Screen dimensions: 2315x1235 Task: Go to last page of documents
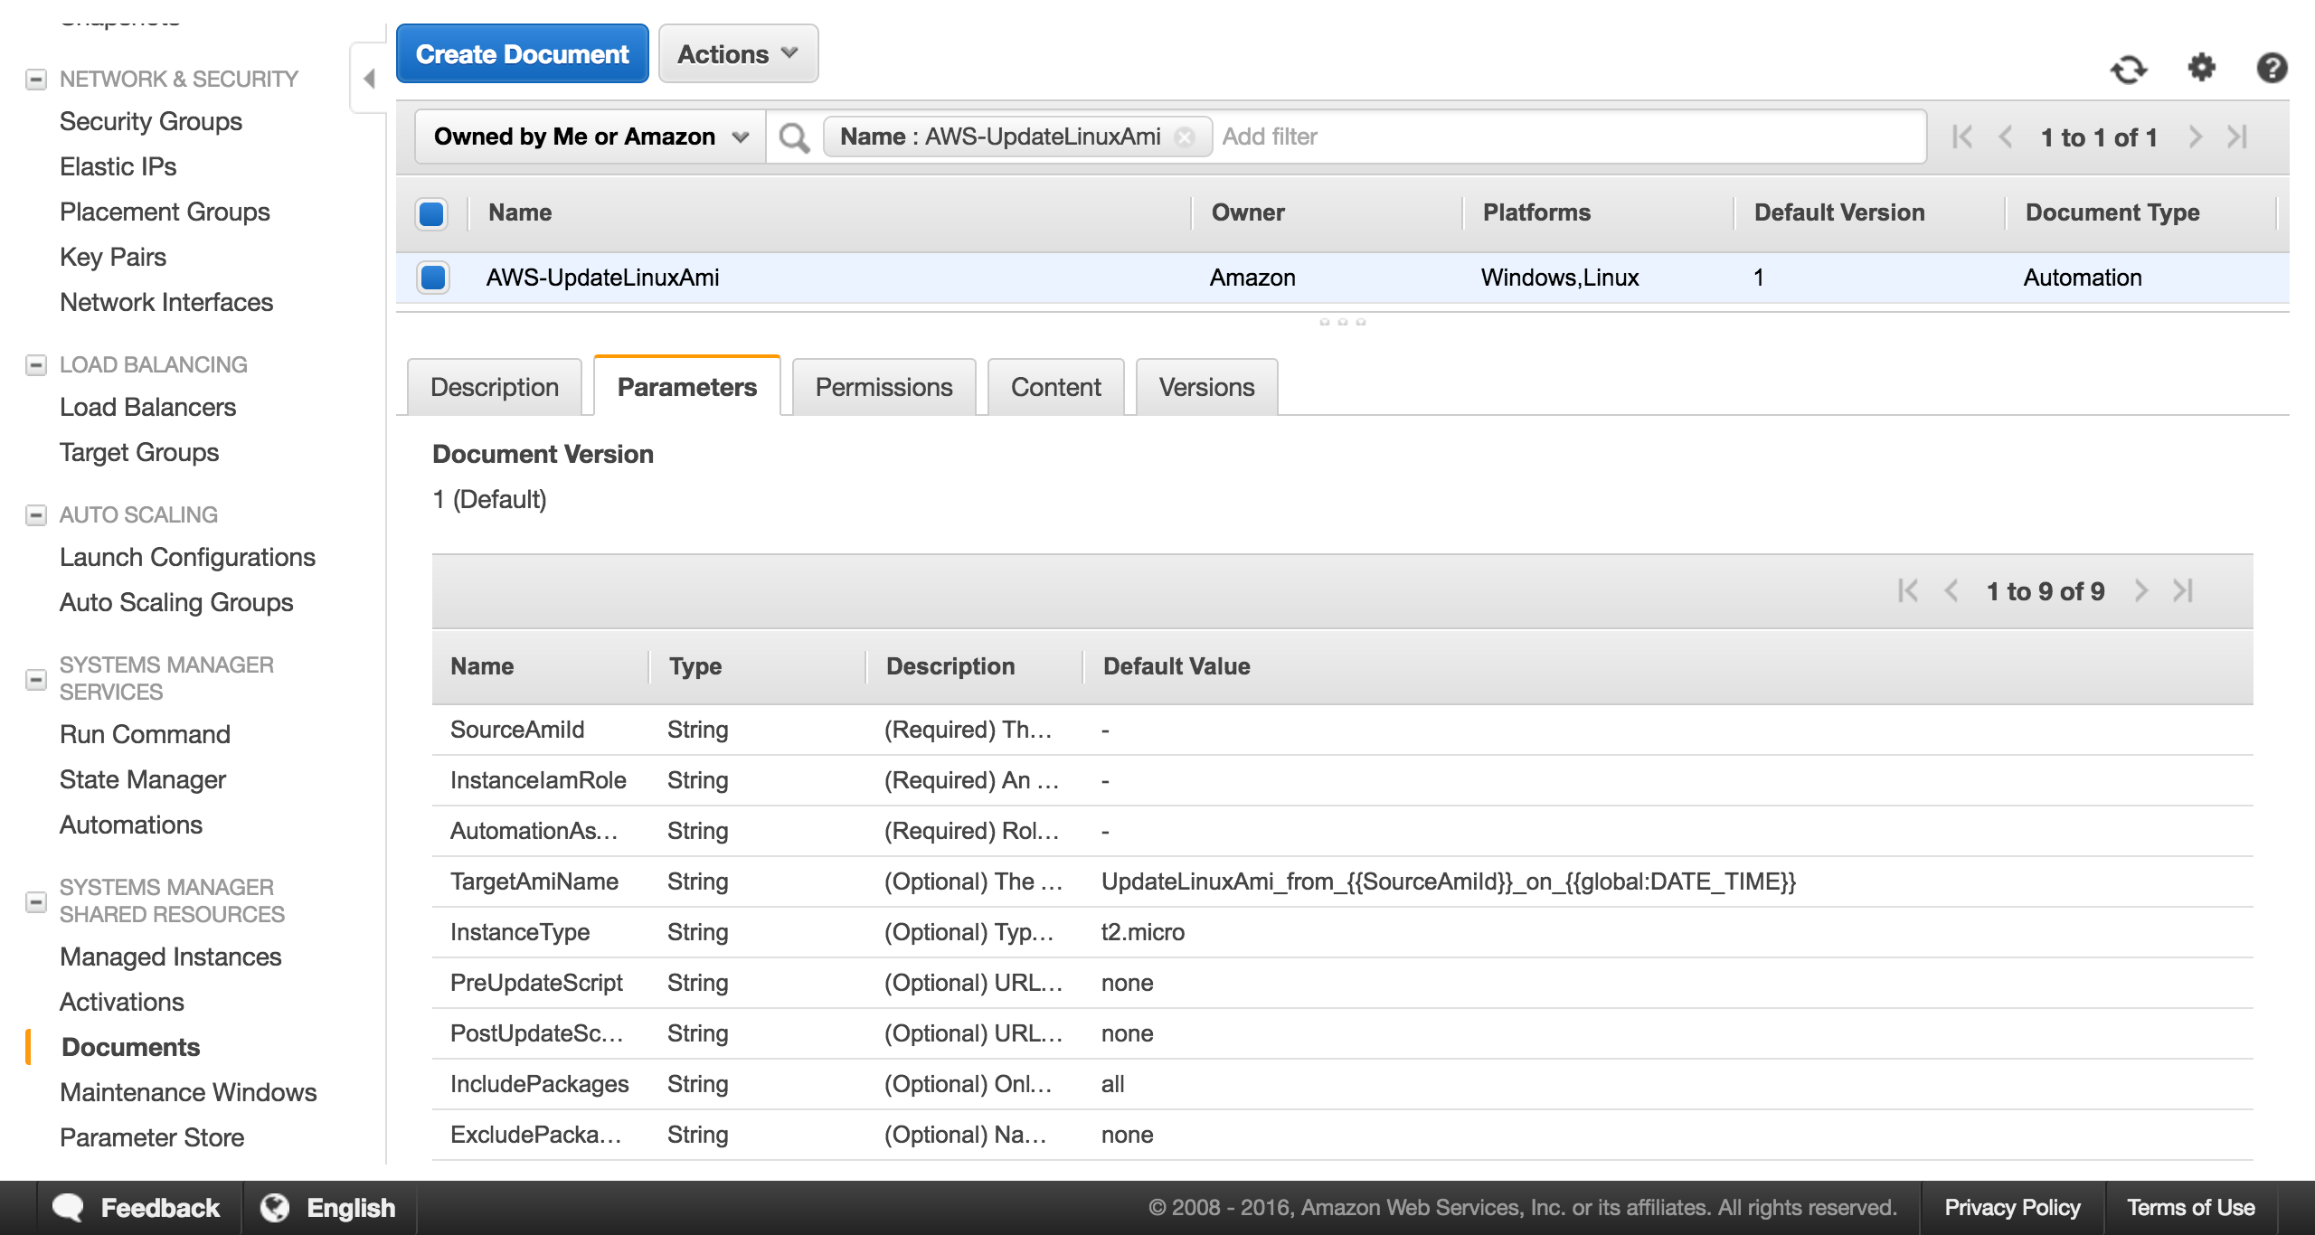click(2237, 137)
